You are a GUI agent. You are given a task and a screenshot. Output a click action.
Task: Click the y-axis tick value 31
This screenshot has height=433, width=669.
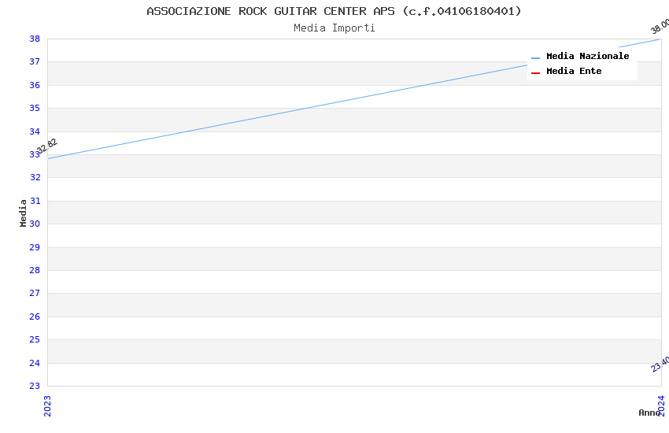click(x=35, y=201)
